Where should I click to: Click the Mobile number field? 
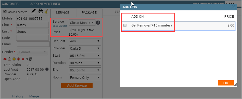[x=32, y=19]
